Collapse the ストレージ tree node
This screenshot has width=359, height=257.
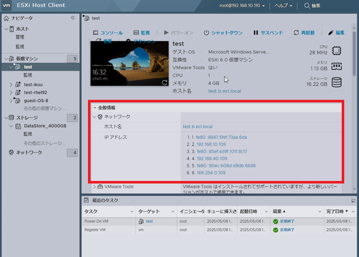coord(6,118)
